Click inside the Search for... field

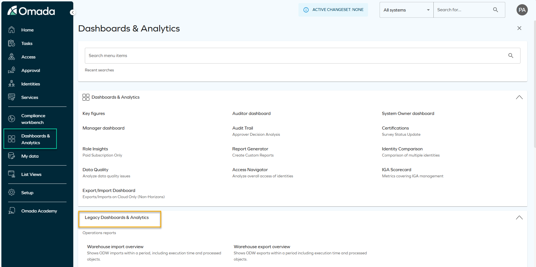(x=462, y=10)
